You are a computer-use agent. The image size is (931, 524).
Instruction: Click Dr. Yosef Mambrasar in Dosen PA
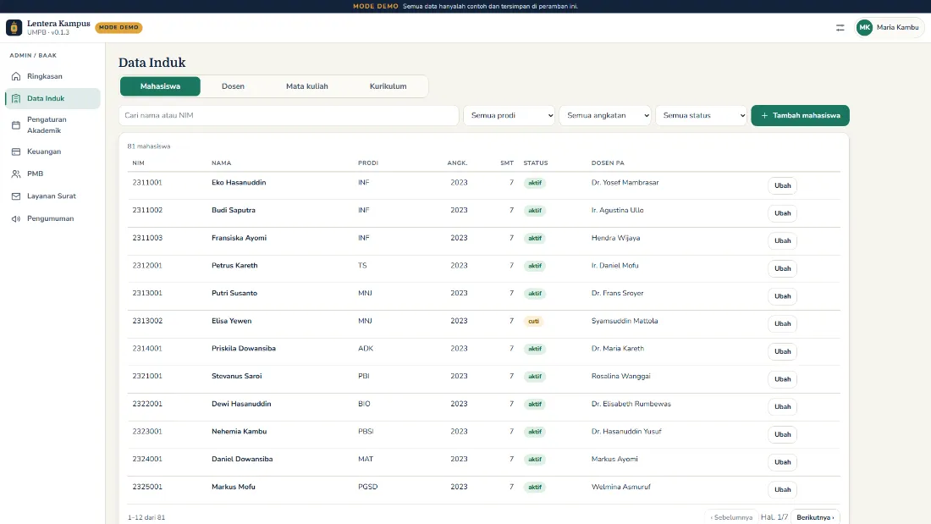point(625,182)
